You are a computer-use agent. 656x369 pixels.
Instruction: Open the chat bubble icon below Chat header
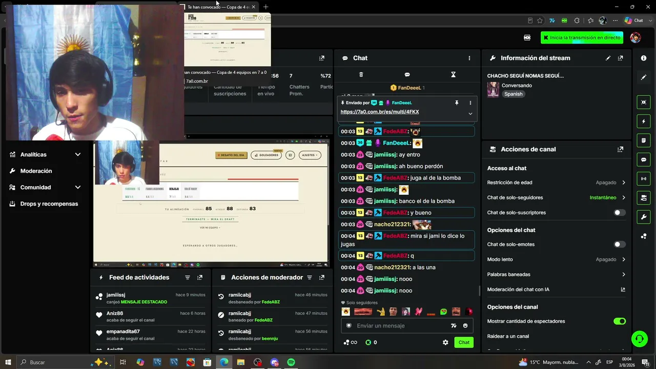[x=407, y=74]
